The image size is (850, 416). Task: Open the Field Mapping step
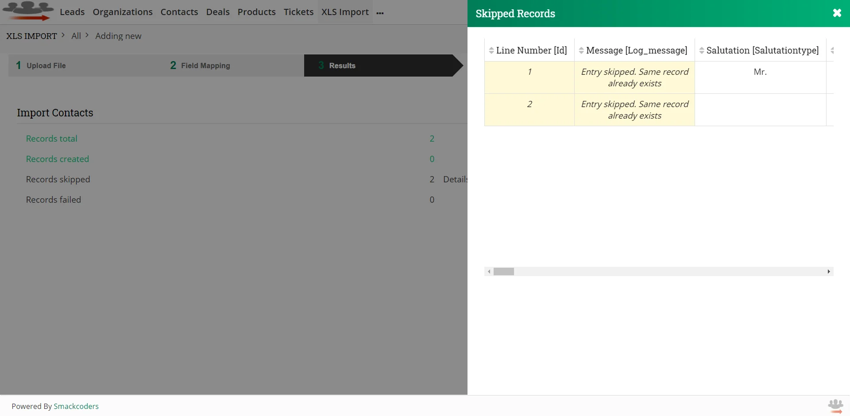[x=206, y=65]
